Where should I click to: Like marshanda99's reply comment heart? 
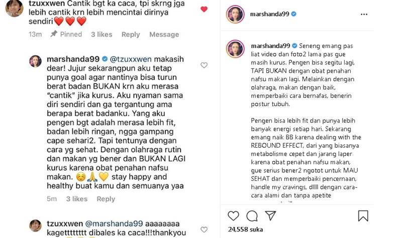[x=204, y=65]
